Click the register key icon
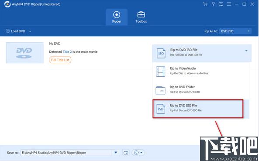Viewport: 259px width, 161px height. [213, 4]
